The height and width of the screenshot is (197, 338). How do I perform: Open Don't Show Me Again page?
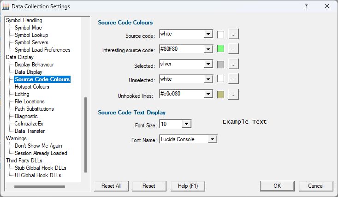38,146
